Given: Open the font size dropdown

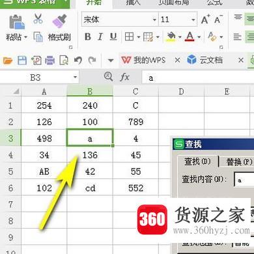Looking at the screenshot, I should pos(193,20).
